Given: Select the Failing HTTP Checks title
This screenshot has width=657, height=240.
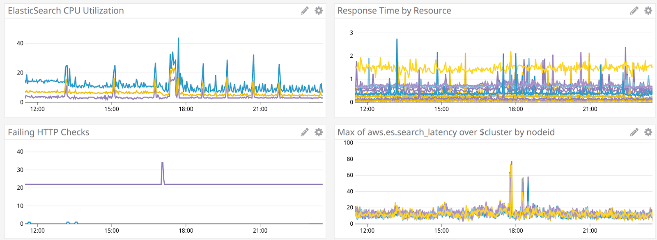Looking at the screenshot, I should coord(48,132).
